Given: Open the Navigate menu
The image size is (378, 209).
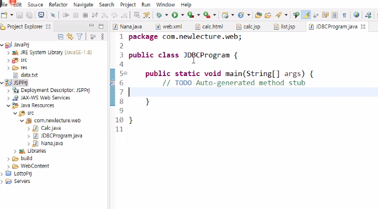Looking at the screenshot, I should tap(83, 5).
